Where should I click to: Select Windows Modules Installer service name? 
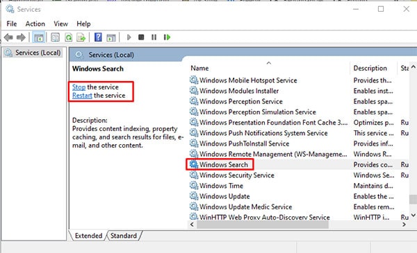coord(239,91)
